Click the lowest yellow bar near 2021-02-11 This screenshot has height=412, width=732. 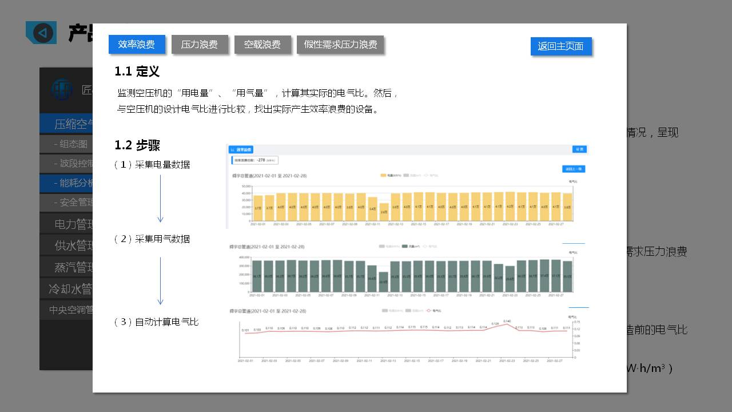[384, 212]
